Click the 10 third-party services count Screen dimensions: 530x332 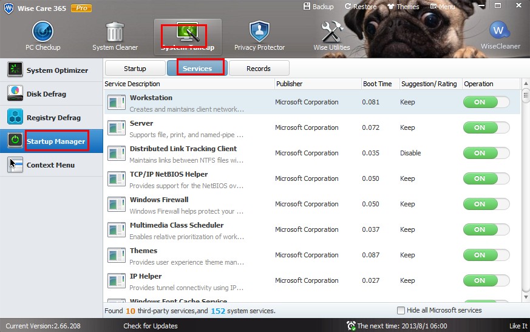[x=131, y=311]
